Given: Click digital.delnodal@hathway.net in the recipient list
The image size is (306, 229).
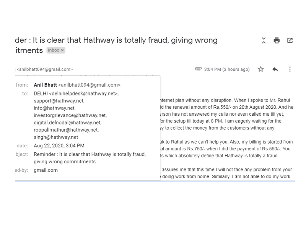Looking at the screenshot, I should pos(67,123).
